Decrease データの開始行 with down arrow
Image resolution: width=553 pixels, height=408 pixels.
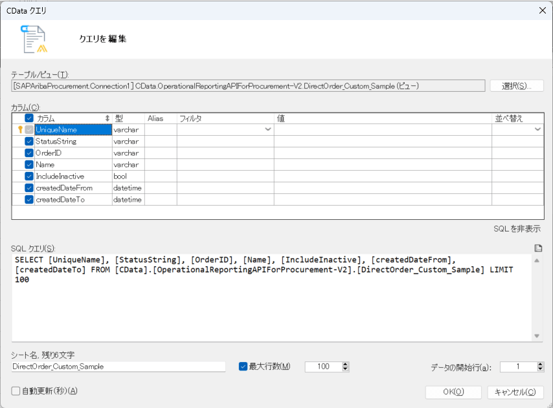[540, 369]
